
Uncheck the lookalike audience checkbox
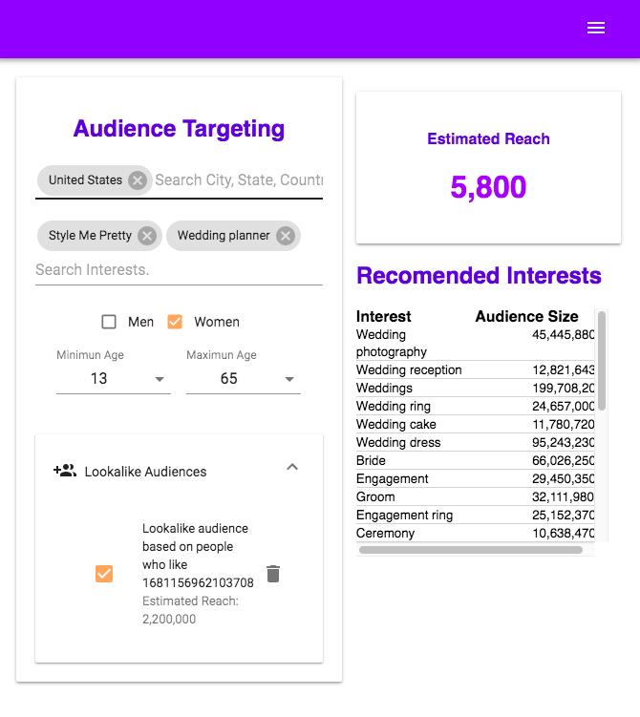[104, 574]
